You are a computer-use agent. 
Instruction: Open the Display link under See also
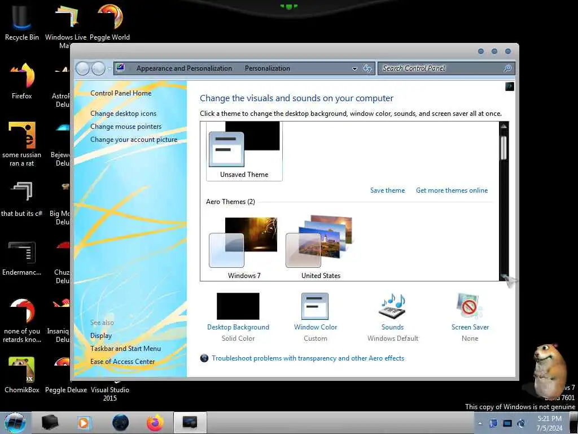pyautogui.click(x=101, y=336)
